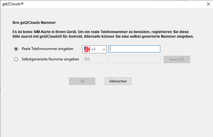Cancel with the Abbrechen button
213x137 pixels.
(118, 81)
